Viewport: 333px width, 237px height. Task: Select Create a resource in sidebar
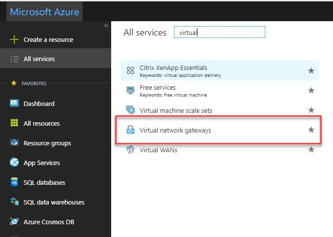48,39
